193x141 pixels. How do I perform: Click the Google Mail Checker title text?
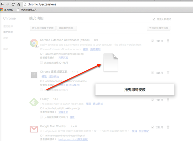pyautogui.click(x=53, y=126)
